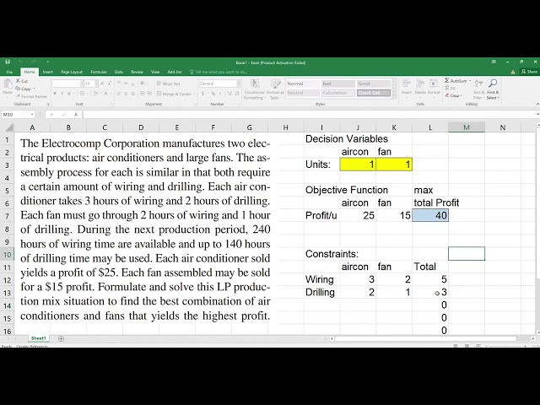
Task: Click the Share button
Action: click(x=529, y=72)
